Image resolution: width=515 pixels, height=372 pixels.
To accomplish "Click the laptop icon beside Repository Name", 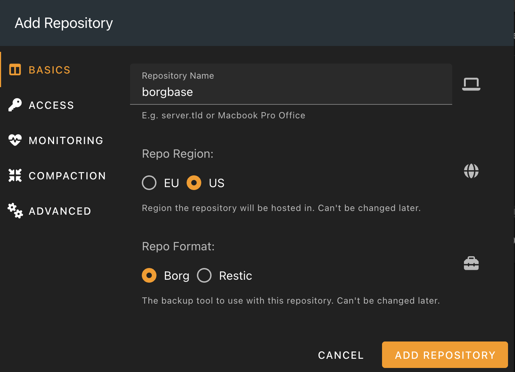I will point(471,84).
